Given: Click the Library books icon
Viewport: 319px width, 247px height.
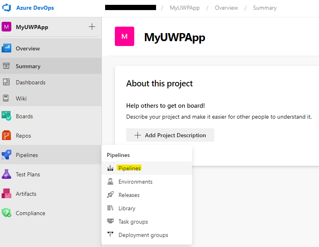Looking at the screenshot, I should point(110,208).
